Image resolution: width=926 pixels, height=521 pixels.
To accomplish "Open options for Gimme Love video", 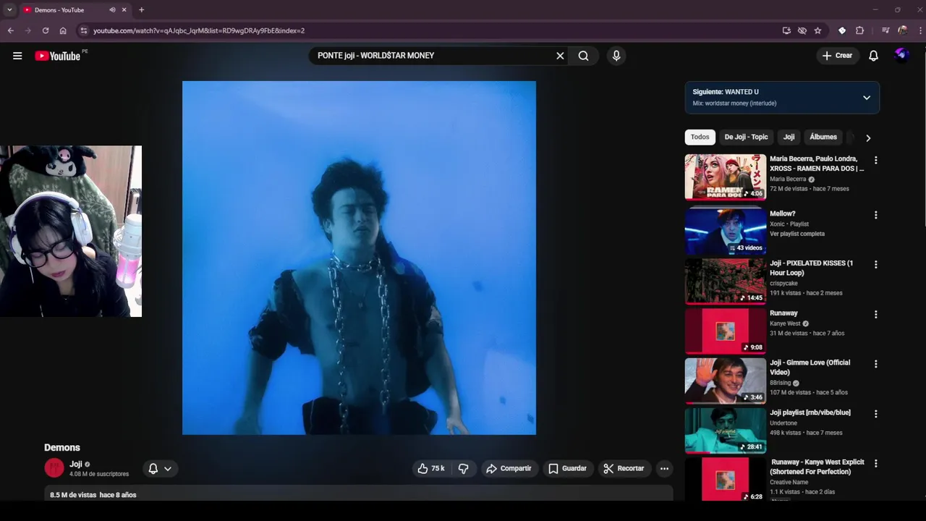I will pyautogui.click(x=875, y=364).
